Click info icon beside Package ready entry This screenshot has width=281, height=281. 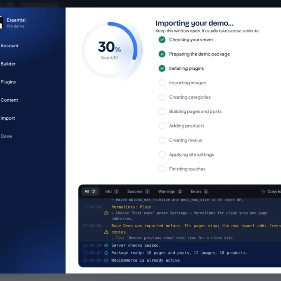(x=106, y=253)
